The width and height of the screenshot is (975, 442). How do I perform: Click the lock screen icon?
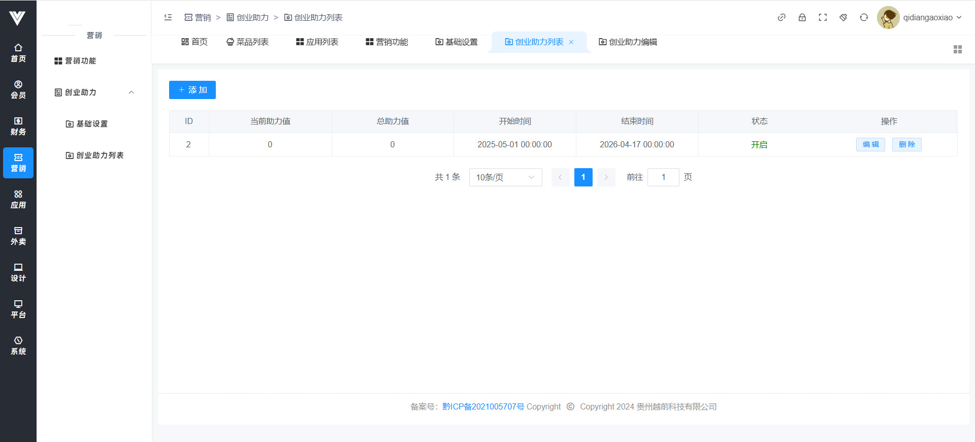pyautogui.click(x=802, y=17)
